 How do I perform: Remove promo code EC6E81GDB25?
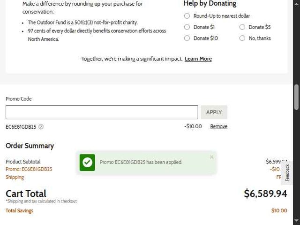coord(218,126)
